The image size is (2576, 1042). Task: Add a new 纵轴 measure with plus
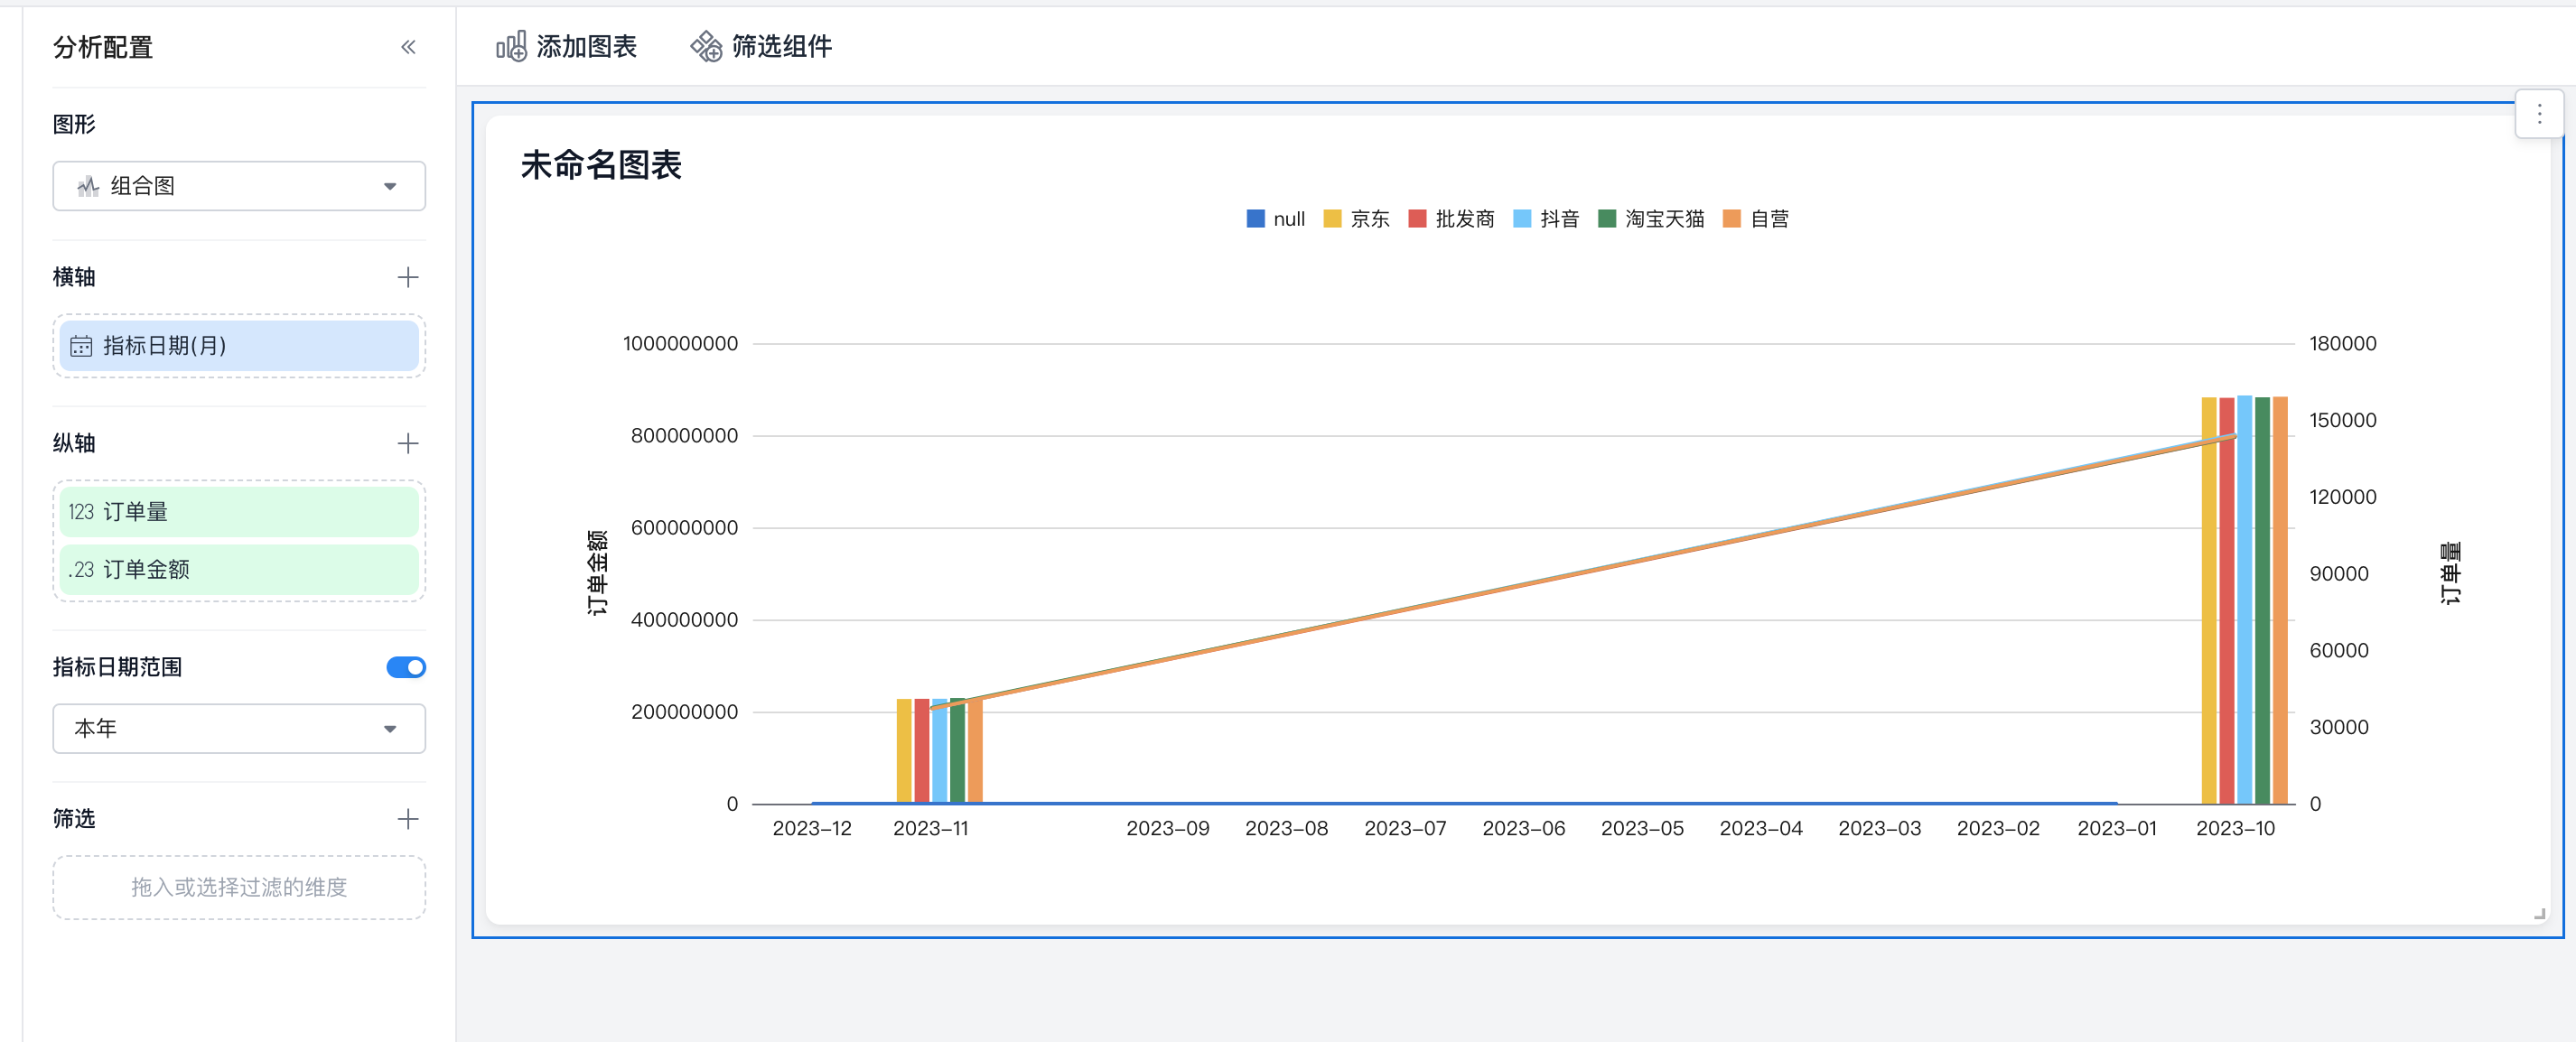[x=408, y=443]
